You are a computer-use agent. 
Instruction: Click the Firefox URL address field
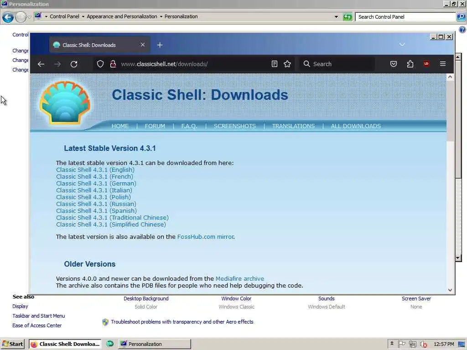193,64
